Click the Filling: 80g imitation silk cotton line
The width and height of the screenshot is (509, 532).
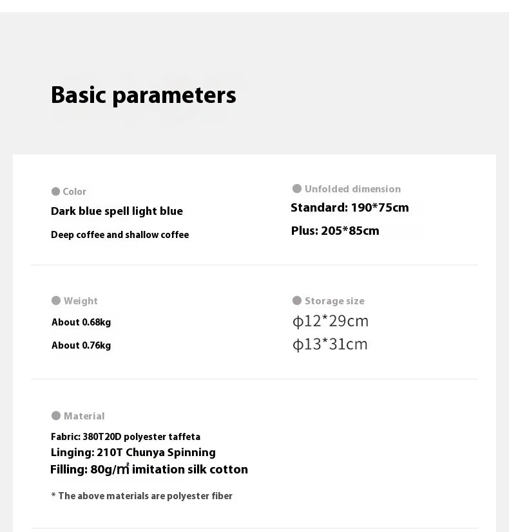(x=149, y=470)
